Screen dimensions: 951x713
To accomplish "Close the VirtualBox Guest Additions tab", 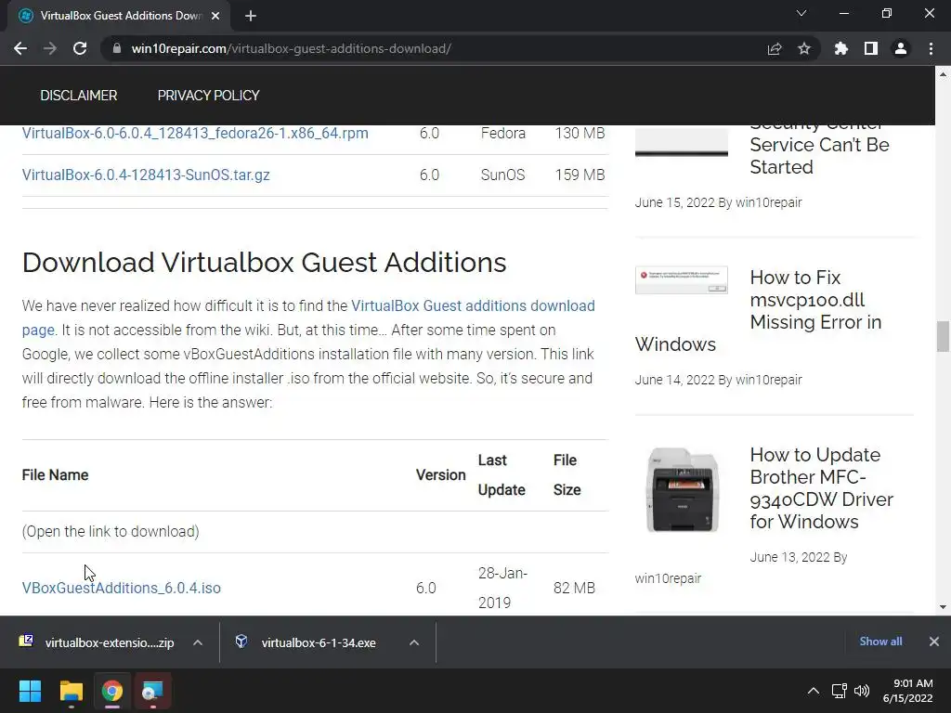I will pos(215,16).
